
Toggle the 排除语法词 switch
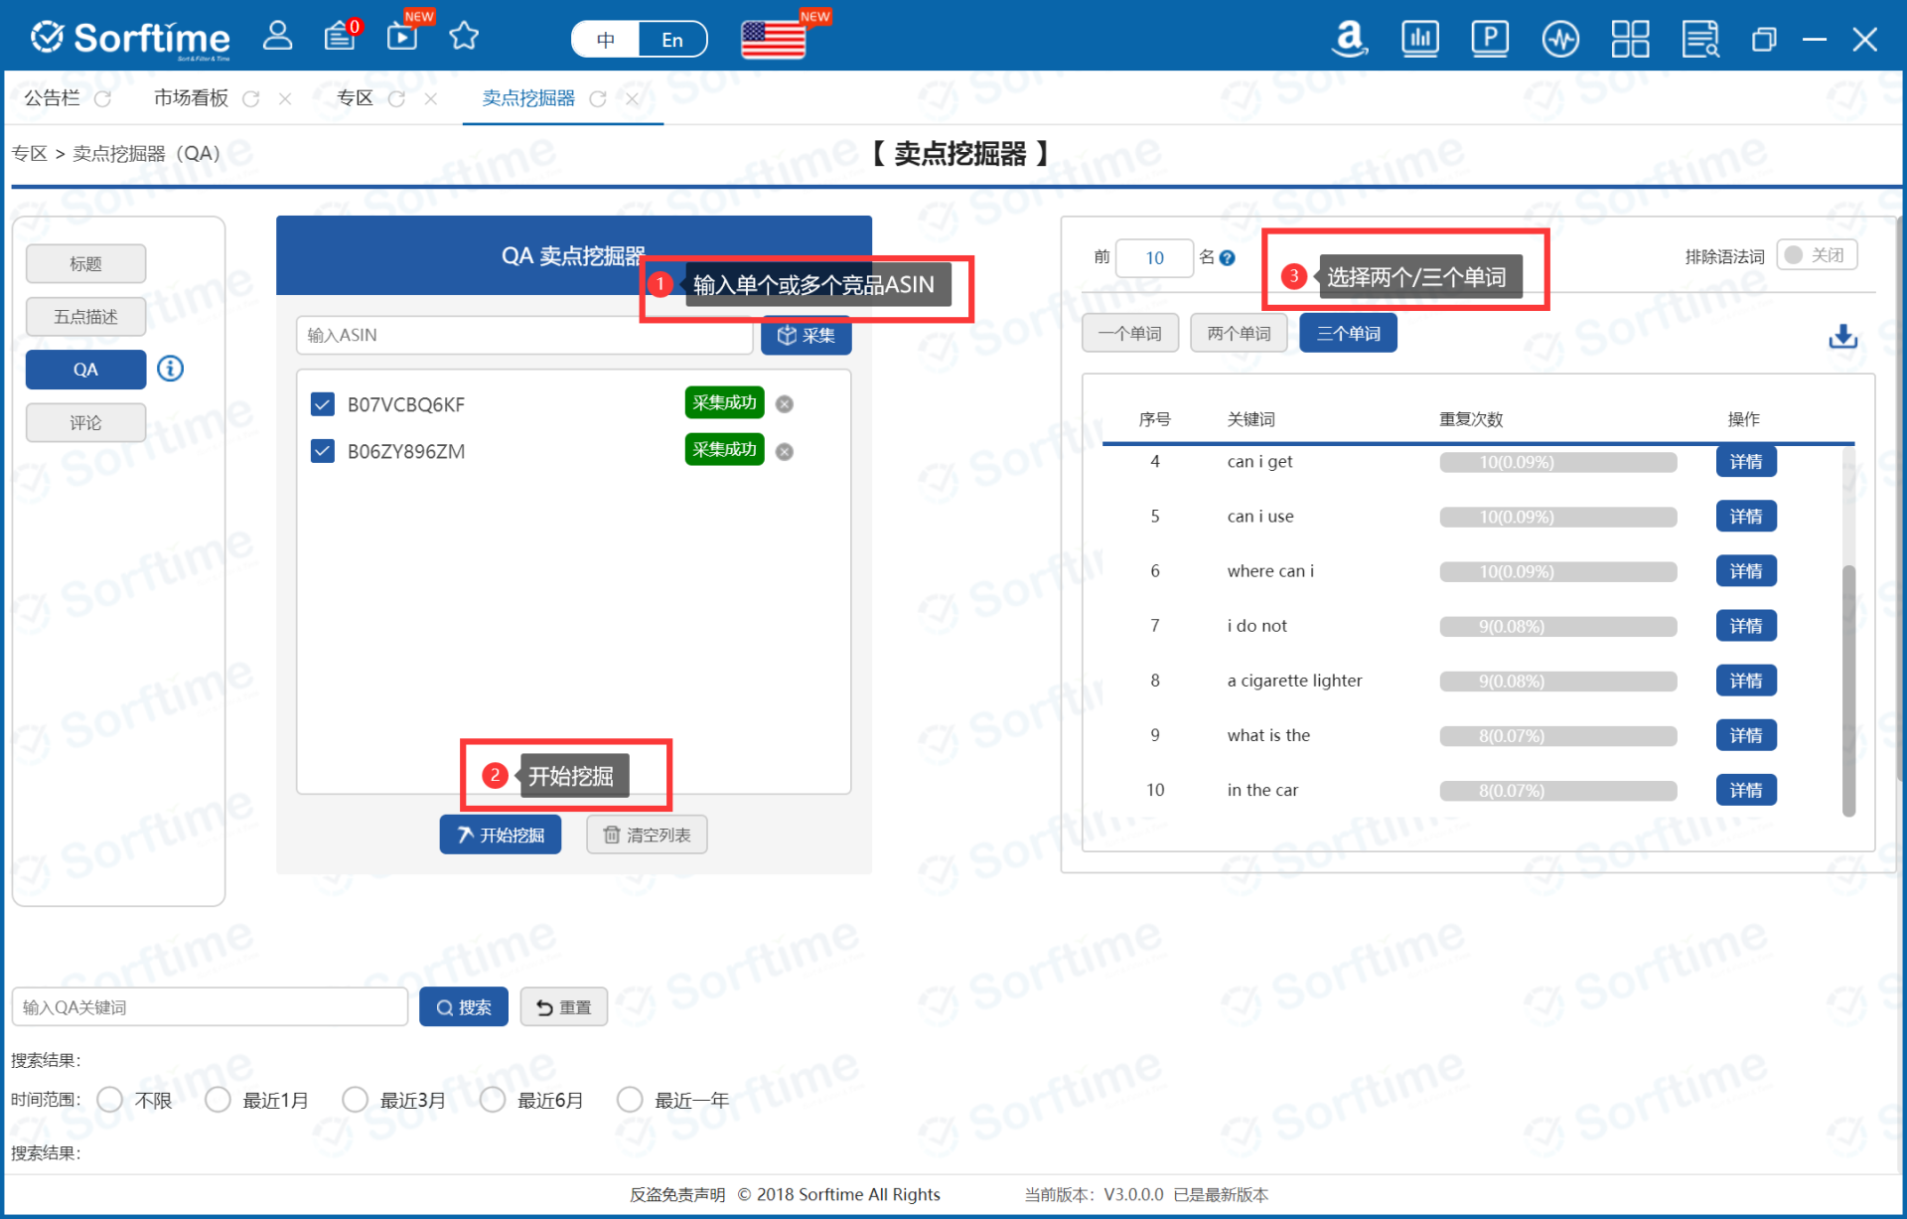click(1817, 255)
